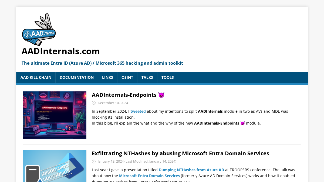Open the Exfiltrating NTHashes article thumbnail
The height and width of the screenshot is (182, 324).
pos(55,166)
